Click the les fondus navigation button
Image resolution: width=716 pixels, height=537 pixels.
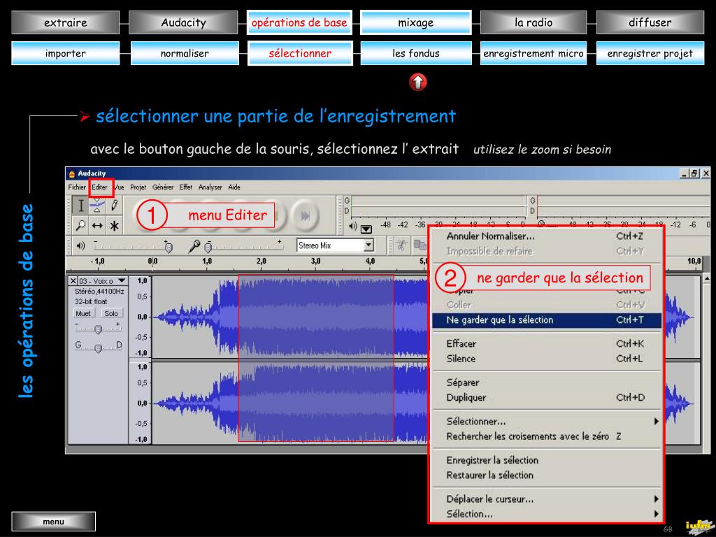(x=415, y=53)
